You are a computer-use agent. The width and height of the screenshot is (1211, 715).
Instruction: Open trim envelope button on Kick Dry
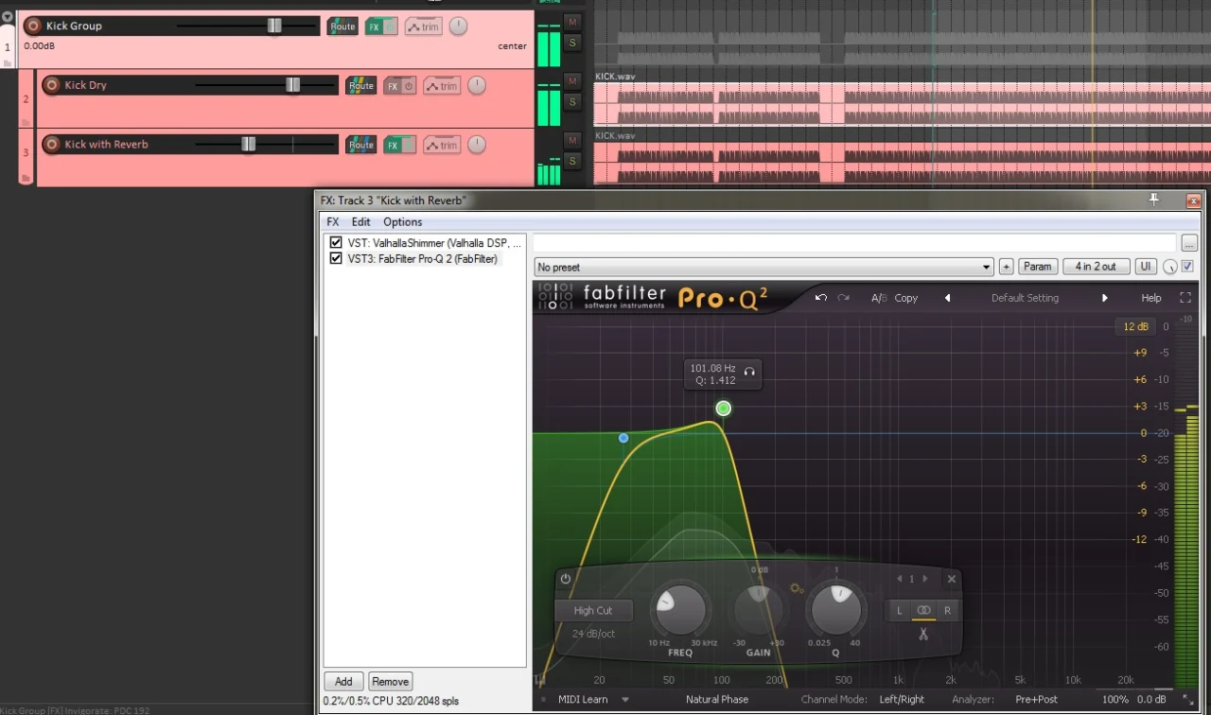coord(442,86)
